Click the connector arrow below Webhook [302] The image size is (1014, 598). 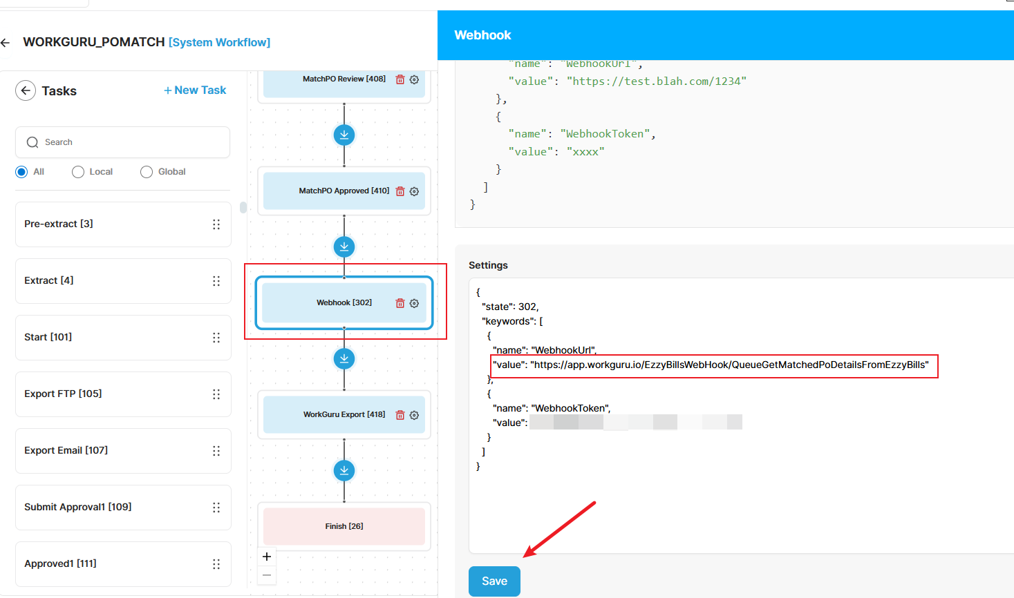pos(344,358)
